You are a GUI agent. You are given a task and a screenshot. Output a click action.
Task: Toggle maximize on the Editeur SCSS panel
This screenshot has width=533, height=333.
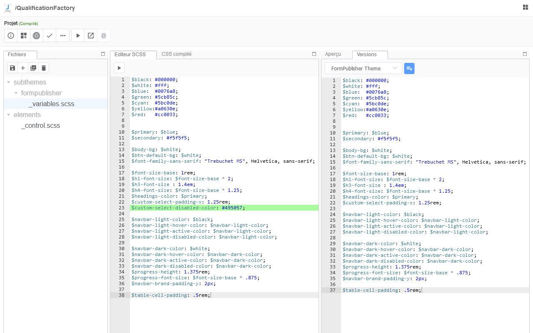pyautogui.click(x=314, y=54)
